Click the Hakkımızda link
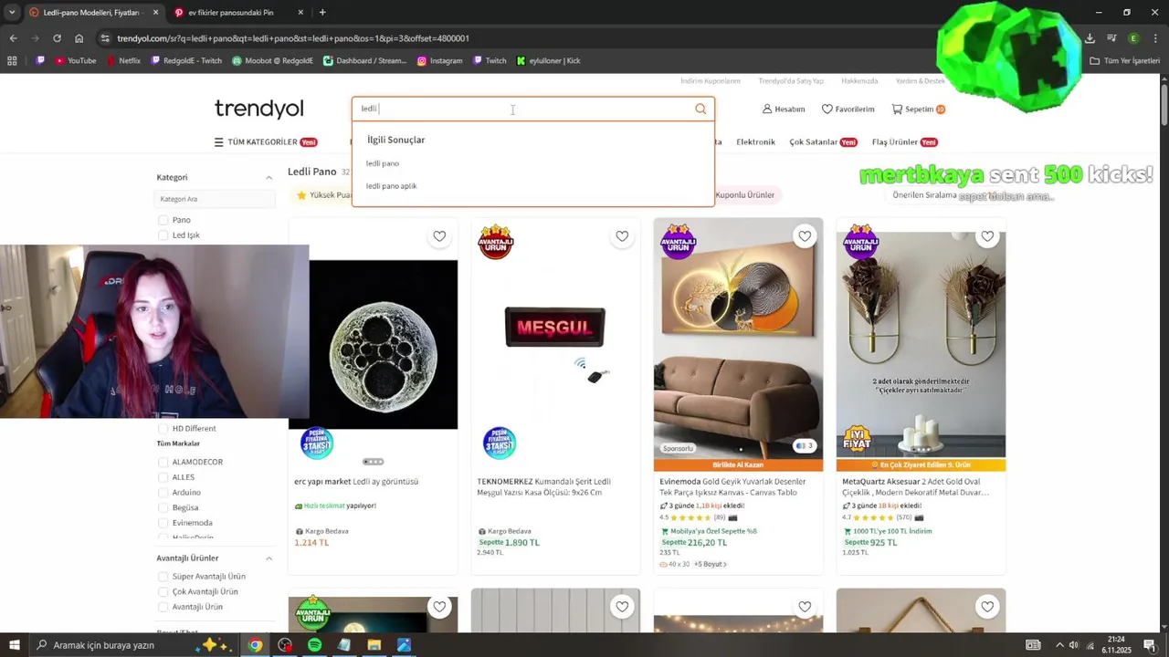 [859, 81]
